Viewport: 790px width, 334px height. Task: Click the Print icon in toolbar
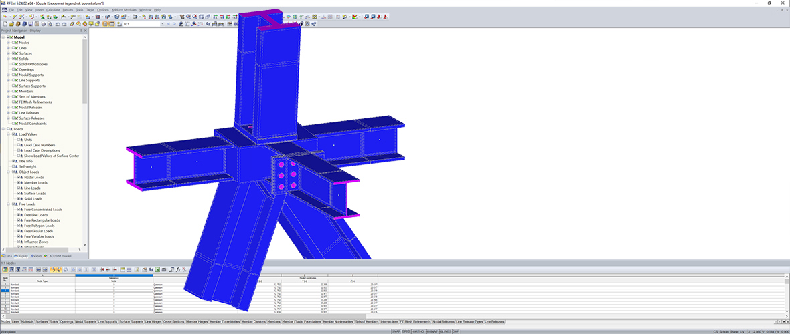(x=44, y=23)
